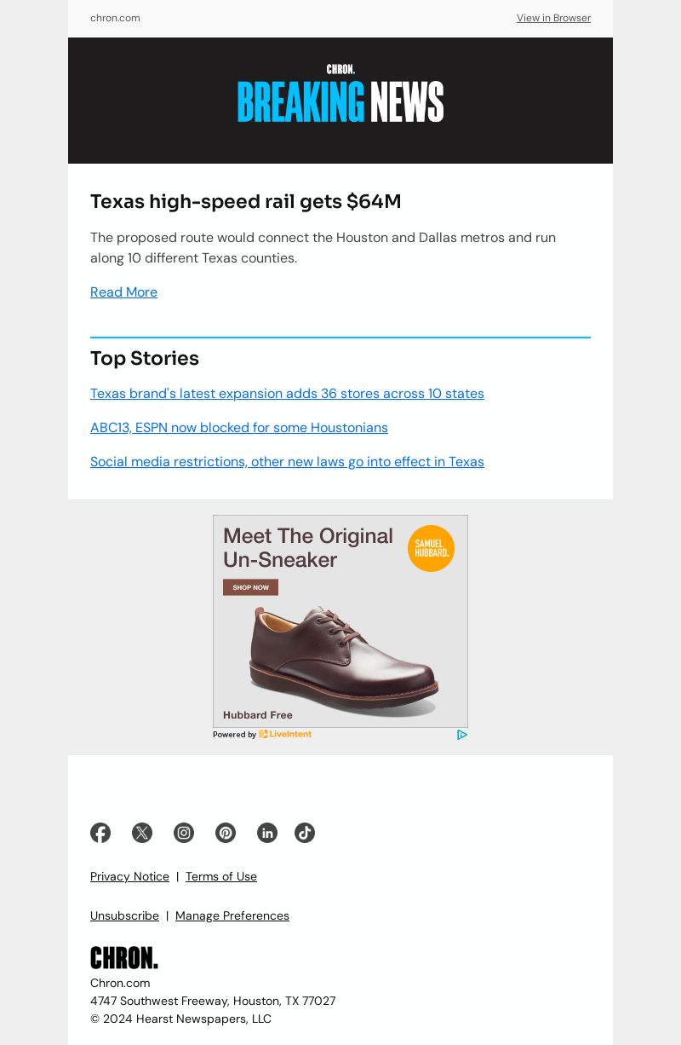The image size is (681, 1045).
Task: Open the LinkedIn social icon
Action: click(x=267, y=833)
